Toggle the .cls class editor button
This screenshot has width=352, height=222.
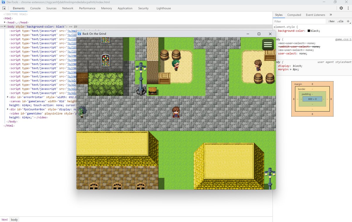(x=340, y=21)
